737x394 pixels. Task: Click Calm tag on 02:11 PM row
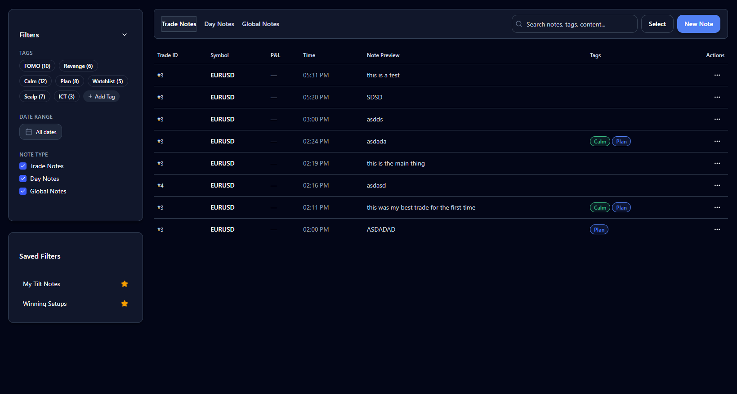pos(600,207)
